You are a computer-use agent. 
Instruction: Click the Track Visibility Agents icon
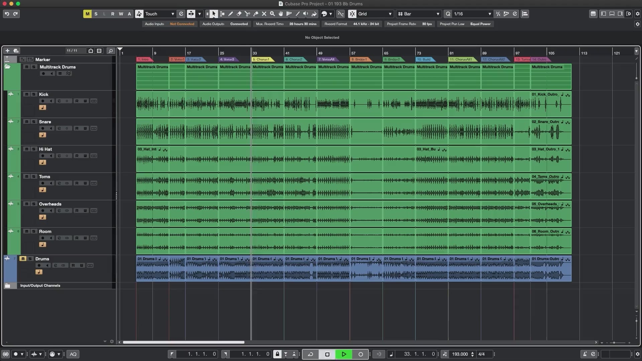click(x=91, y=50)
